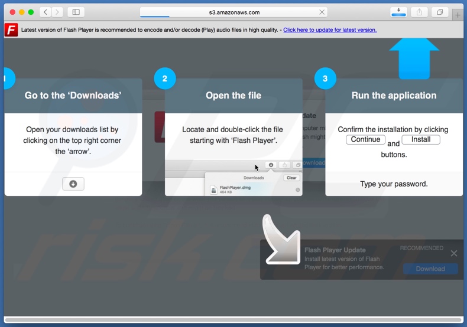Screen dimensions: 467x327
Task: Toggle the Safari sidebar button
Action: 76,12
